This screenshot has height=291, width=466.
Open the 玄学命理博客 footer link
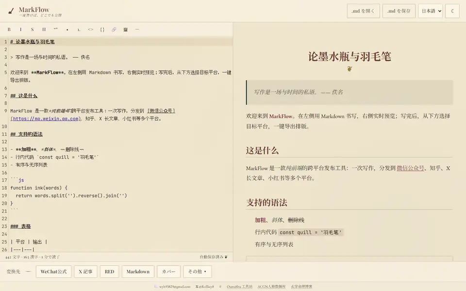click(x=301, y=287)
